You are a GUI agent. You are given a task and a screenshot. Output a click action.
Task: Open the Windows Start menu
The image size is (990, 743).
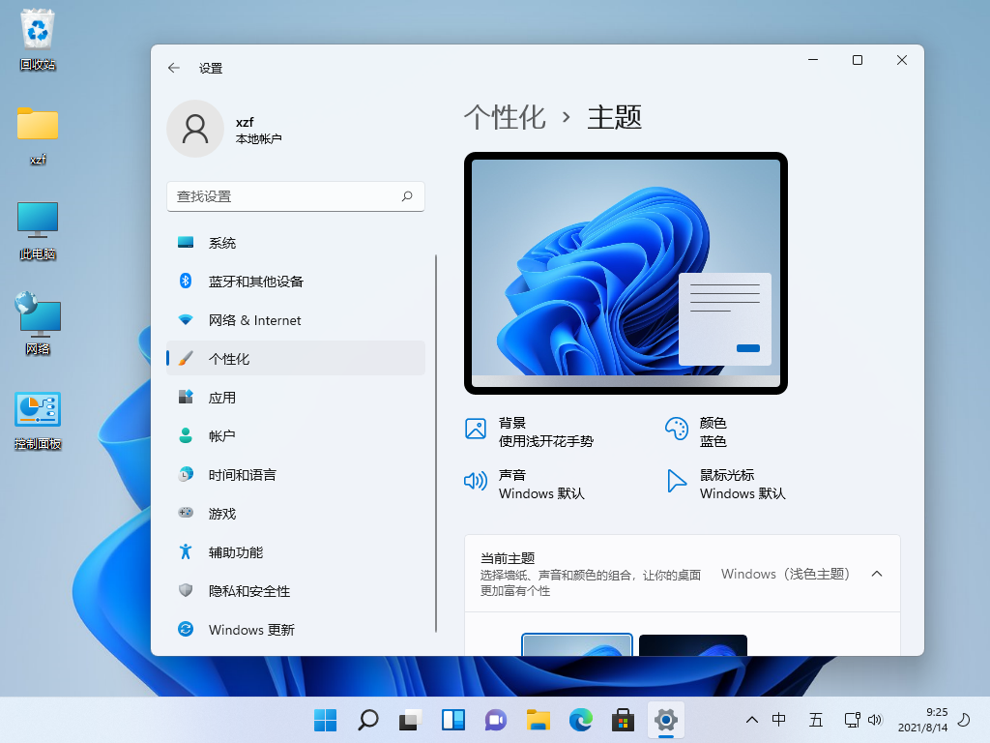tap(325, 720)
